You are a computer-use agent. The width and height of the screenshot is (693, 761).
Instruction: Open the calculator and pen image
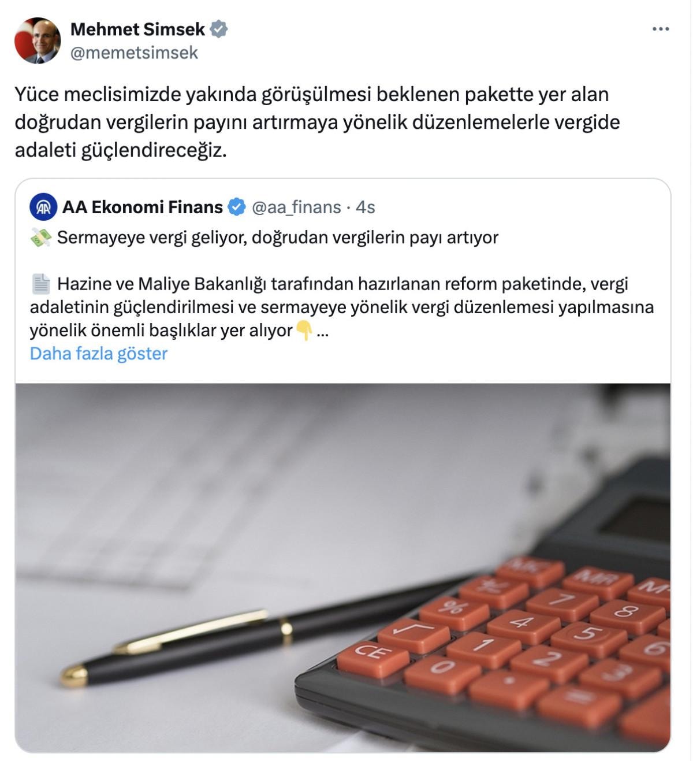343,567
